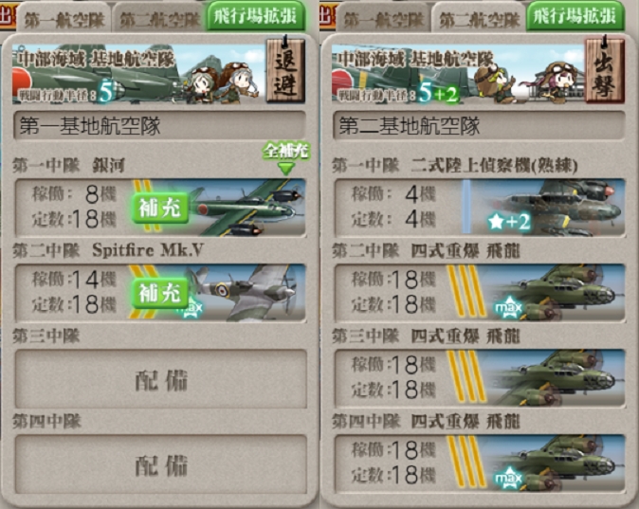Image resolution: width=639 pixels, height=509 pixels.
Task: Switch to 第二航空隊 tab in left panel
Action: point(159,19)
